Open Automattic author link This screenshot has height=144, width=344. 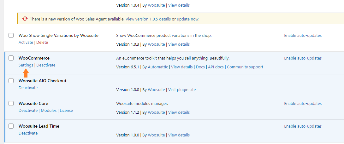point(158,67)
